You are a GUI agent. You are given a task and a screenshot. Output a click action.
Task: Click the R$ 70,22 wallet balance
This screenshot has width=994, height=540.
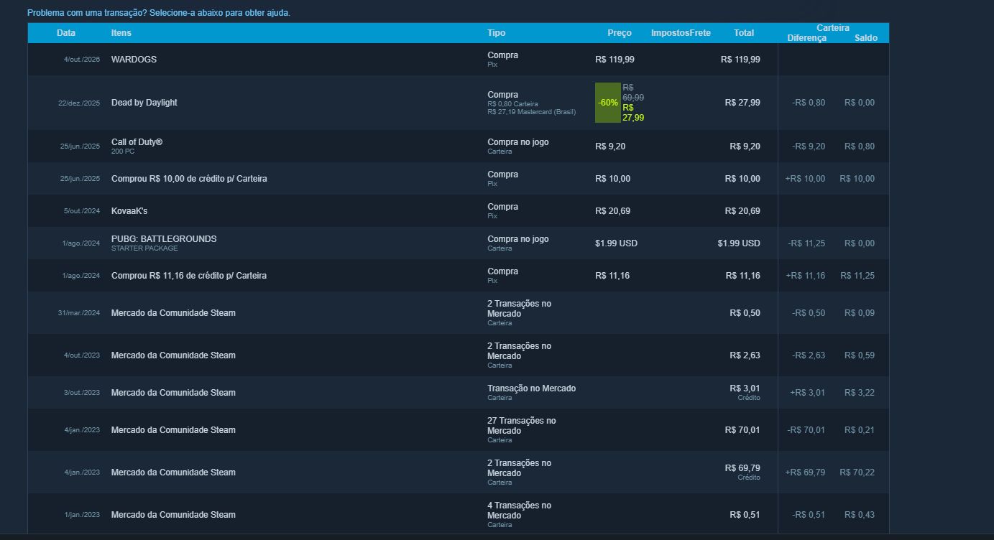pyautogui.click(x=857, y=472)
